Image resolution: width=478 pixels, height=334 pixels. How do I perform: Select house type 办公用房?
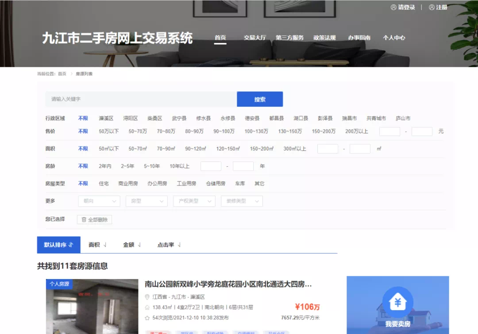coord(157,184)
